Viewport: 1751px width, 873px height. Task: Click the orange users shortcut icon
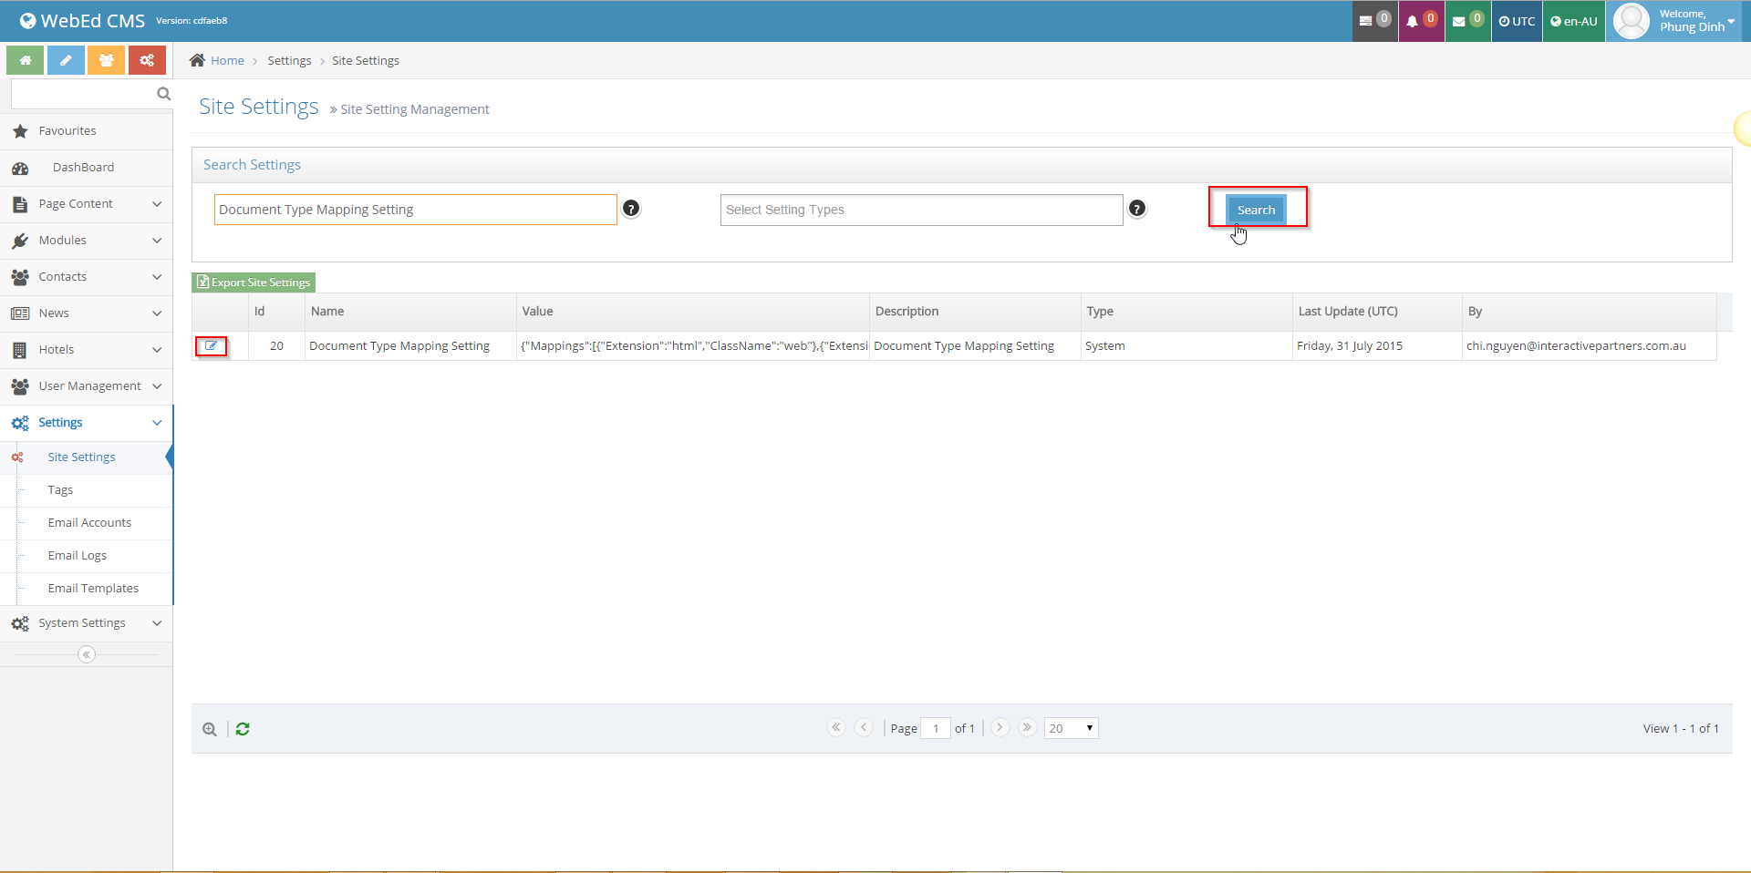pos(107,60)
